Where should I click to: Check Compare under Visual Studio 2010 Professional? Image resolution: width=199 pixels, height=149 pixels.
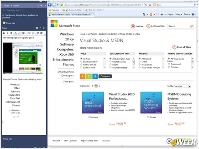[x=90, y=117]
